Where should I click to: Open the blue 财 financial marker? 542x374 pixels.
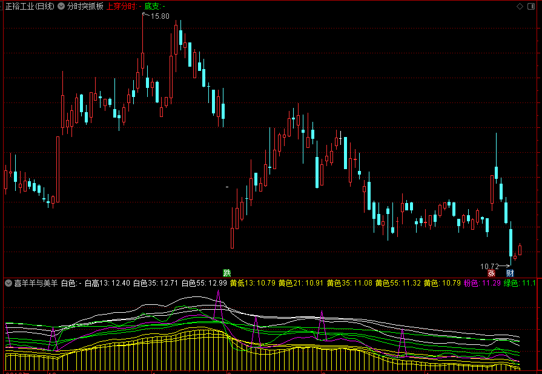(510, 273)
